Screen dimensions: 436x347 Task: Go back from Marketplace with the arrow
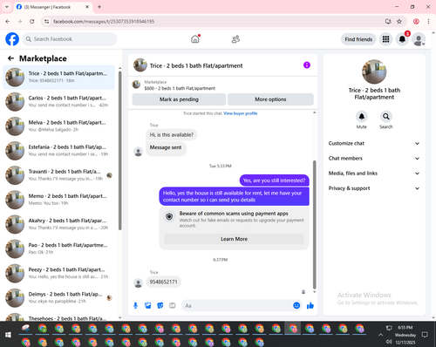pyautogui.click(x=10, y=58)
